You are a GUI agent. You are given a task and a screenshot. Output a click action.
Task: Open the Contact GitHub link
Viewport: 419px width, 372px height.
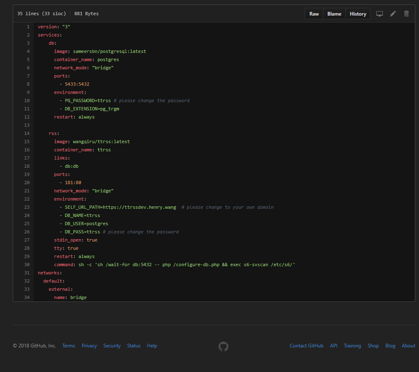click(306, 346)
